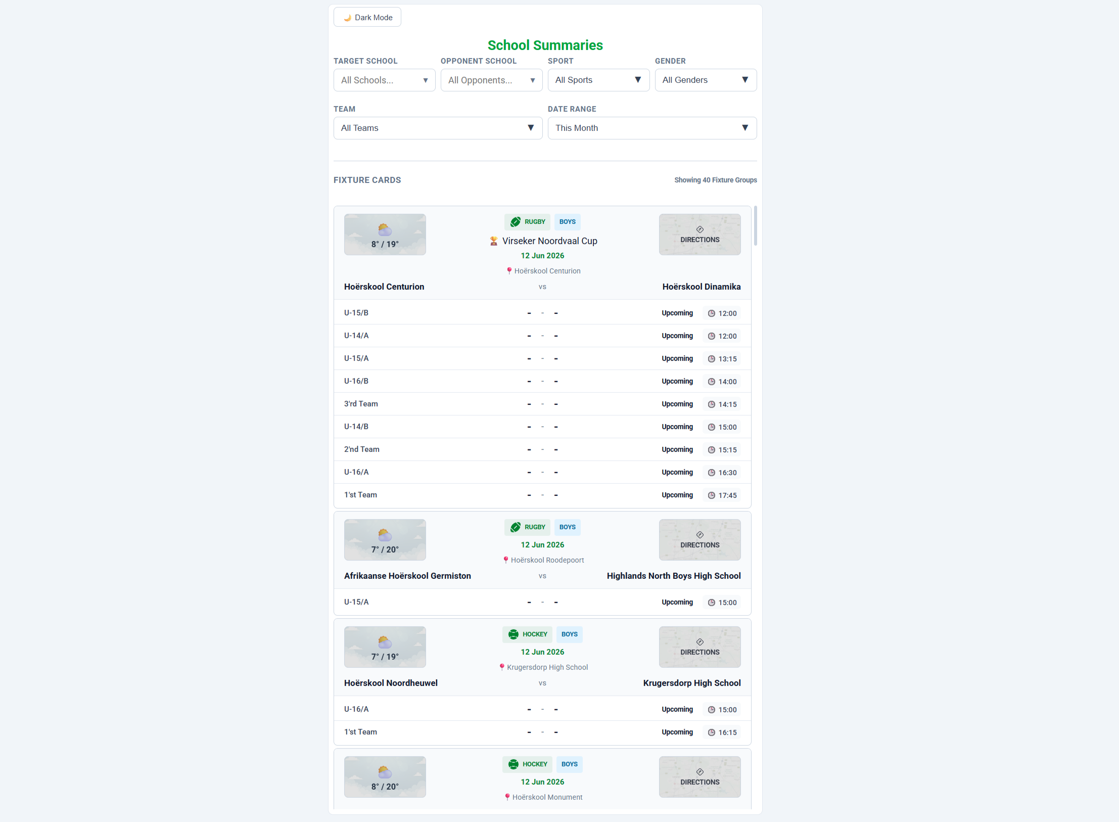The width and height of the screenshot is (1119, 822).
Task: Toggle Dark Mode button
Action: tap(367, 17)
